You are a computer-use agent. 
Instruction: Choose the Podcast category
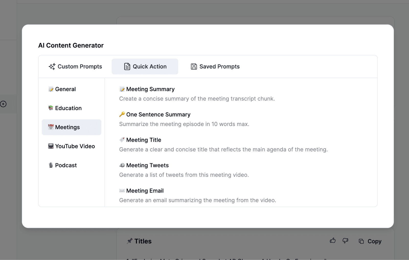[66, 165]
